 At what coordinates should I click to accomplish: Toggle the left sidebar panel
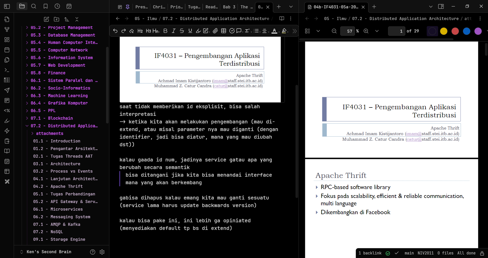tap(7, 6)
